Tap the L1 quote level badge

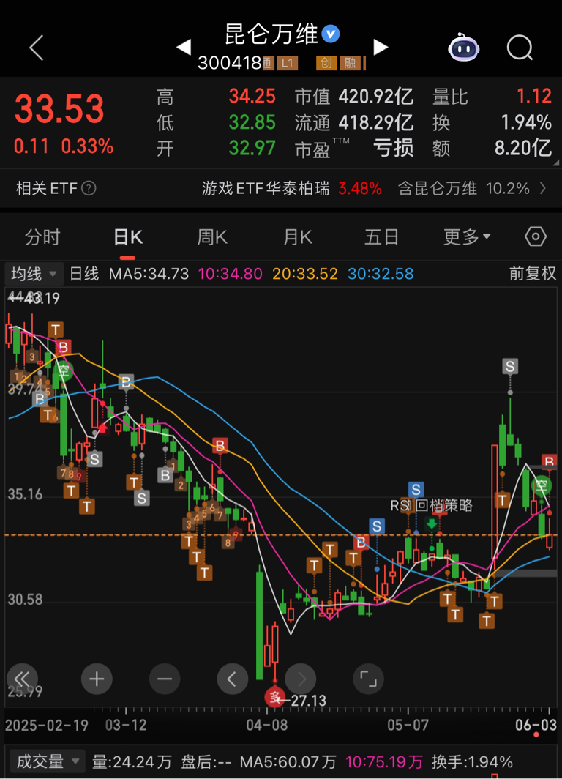click(288, 63)
